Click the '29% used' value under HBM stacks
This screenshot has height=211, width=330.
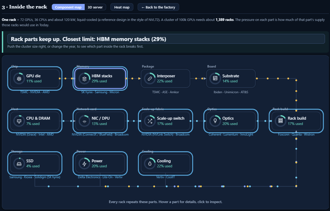point(99,81)
